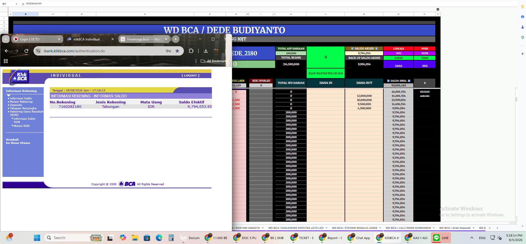Select the GOPAY green cell
The height and width of the screenshot is (244, 526).
pos(398,58)
